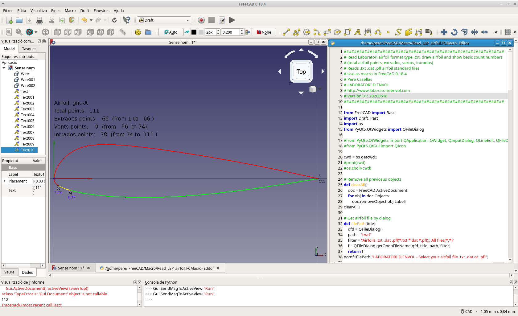This screenshot has height=316, width=518.
Task: Select the Draft Polygon tool
Action: (337, 32)
